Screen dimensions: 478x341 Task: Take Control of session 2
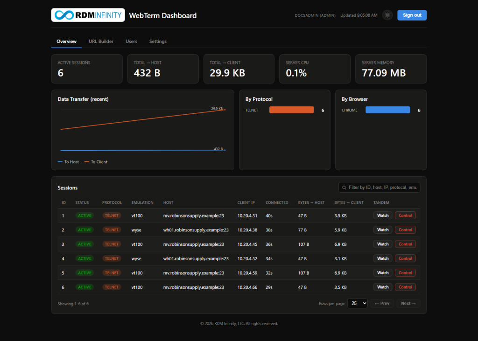(406, 230)
